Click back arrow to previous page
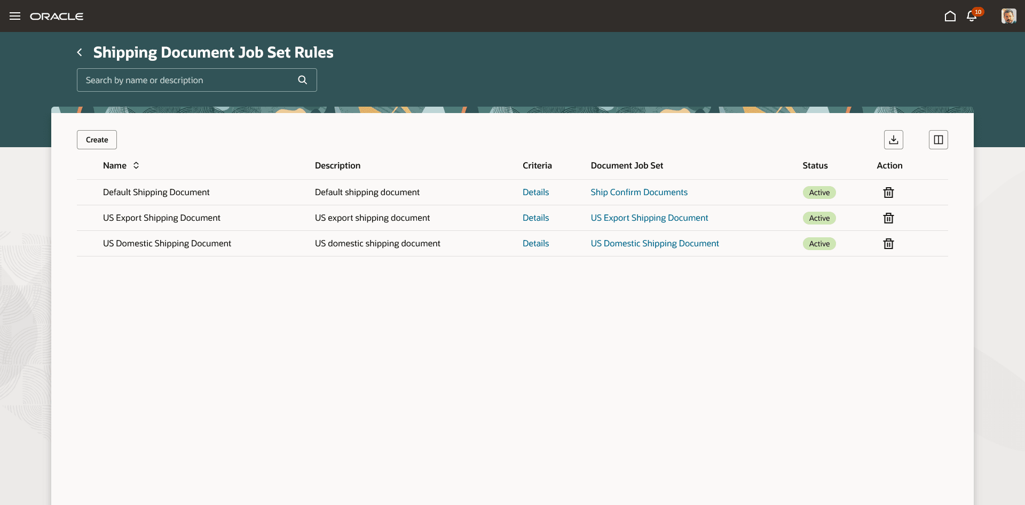The image size is (1025, 505). pyautogui.click(x=79, y=52)
